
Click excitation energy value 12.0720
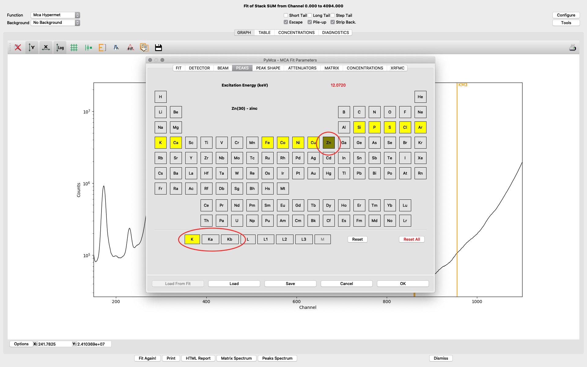[338, 85]
